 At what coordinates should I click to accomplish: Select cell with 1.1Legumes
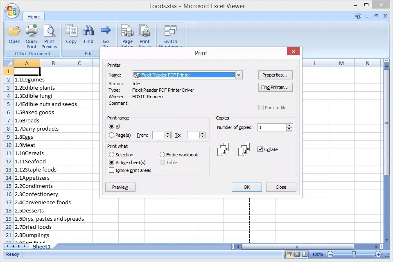tap(27, 79)
